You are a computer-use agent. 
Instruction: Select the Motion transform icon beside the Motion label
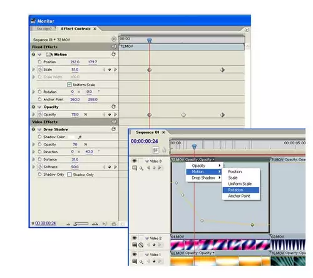[49, 55]
